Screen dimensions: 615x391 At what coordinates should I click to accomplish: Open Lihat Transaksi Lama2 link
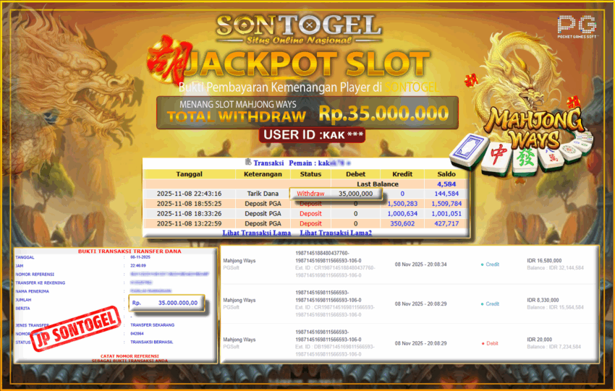tap(336, 233)
